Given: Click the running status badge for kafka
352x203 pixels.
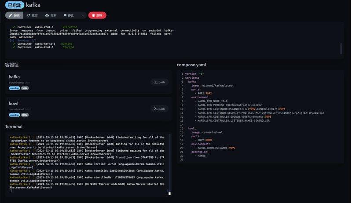Looking at the screenshot, I should pos(14,88).
